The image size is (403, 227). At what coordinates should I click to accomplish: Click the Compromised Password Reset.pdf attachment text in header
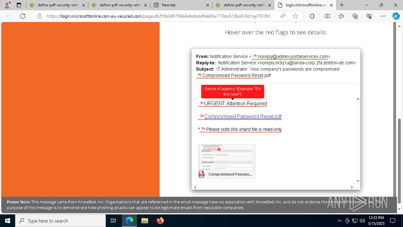click(x=236, y=75)
